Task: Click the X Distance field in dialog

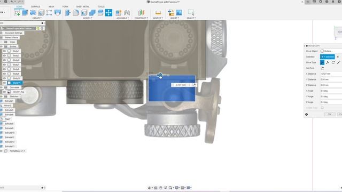Action: coord(331,74)
